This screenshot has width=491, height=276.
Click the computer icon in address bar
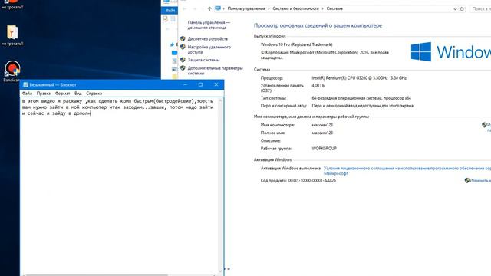[x=218, y=8]
